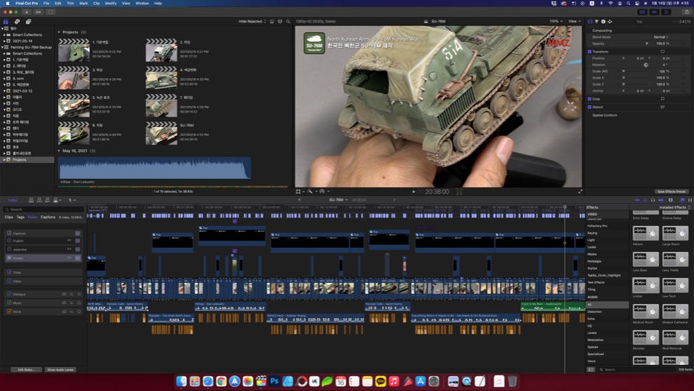Adjust the Opacity slider handle

(x=646, y=44)
